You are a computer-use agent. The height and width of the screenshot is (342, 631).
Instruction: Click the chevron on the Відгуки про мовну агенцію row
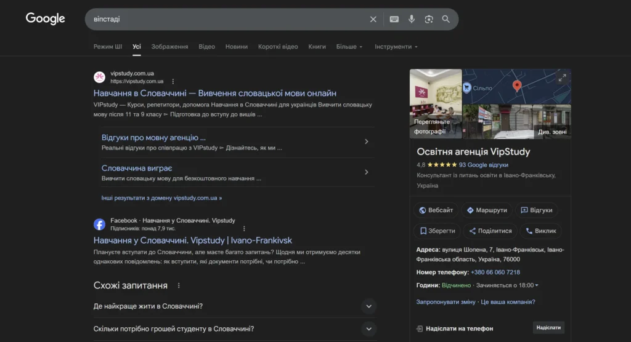[x=366, y=141]
